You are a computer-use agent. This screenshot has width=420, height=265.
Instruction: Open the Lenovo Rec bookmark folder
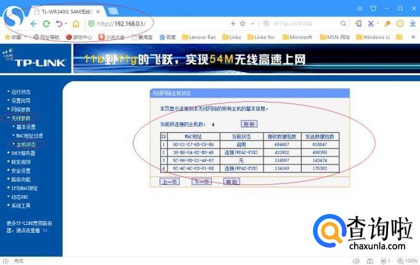tap(199, 37)
